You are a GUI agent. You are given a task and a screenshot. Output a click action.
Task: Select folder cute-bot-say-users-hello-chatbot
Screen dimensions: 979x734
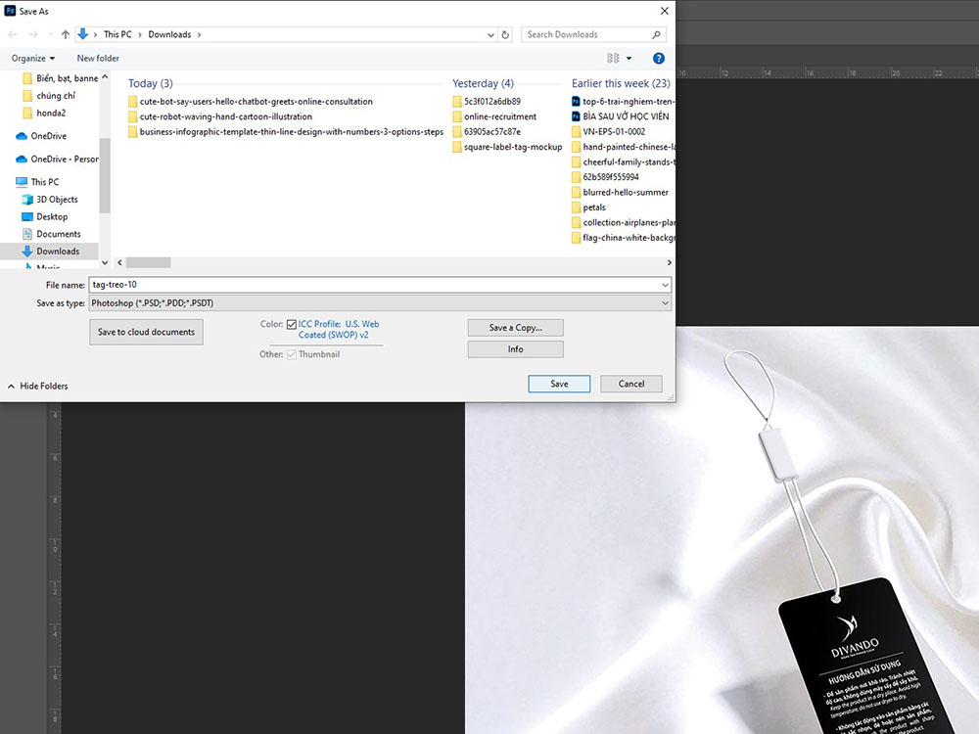click(x=251, y=101)
